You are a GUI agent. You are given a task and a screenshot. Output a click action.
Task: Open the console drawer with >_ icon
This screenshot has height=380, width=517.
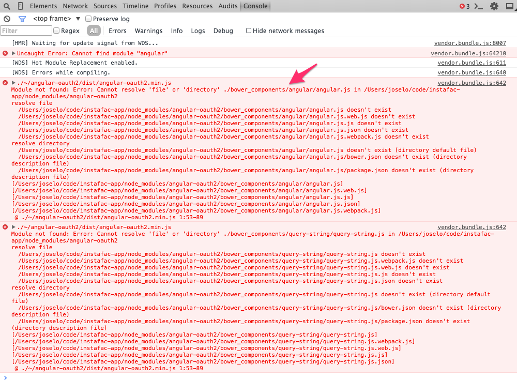click(x=480, y=6)
